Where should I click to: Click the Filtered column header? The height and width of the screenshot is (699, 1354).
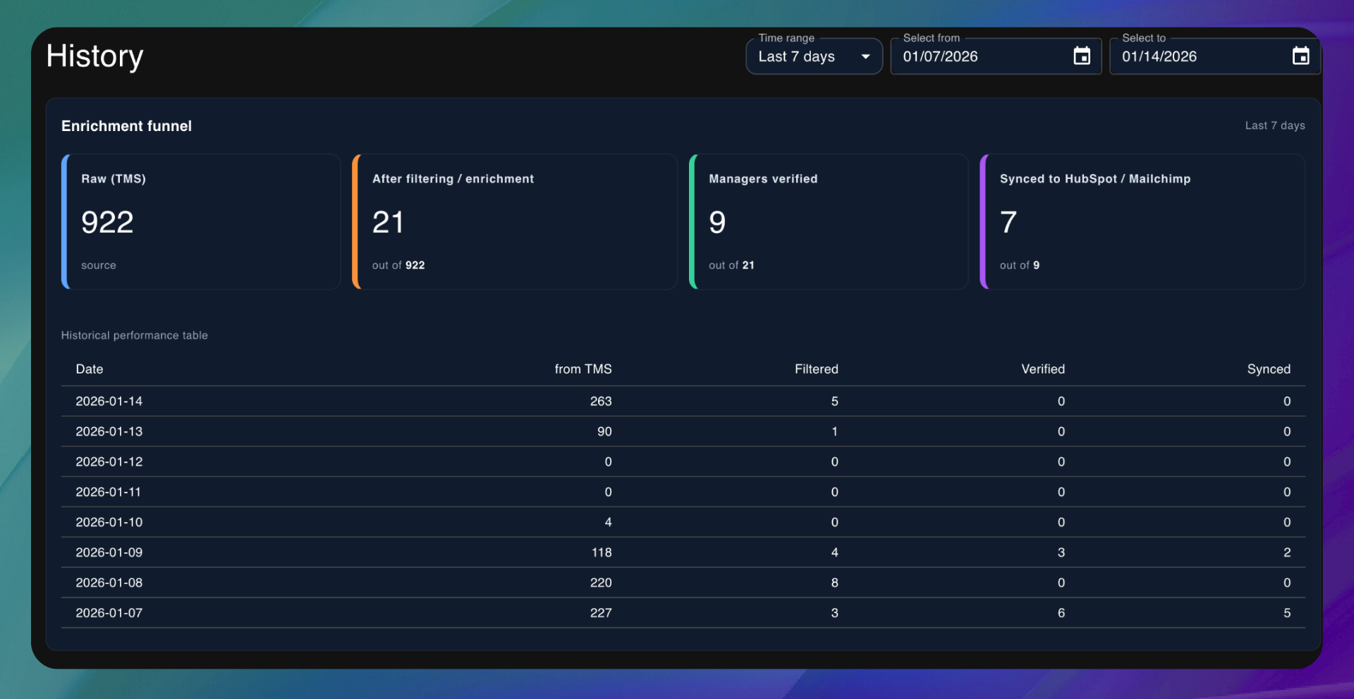click(x=816, y=369)
